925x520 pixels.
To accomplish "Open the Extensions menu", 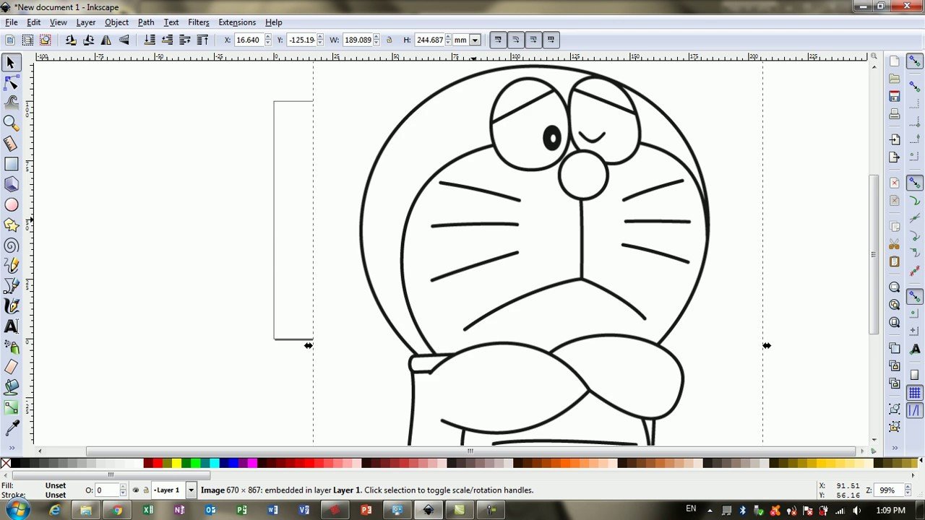I will click(236, 22).
